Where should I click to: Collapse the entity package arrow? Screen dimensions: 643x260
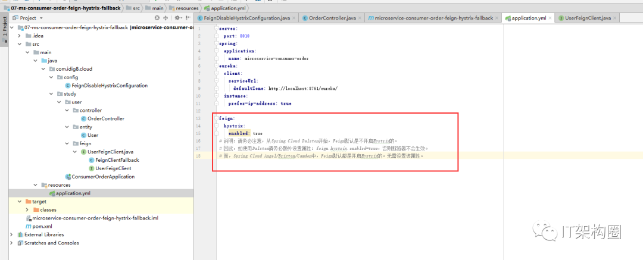(x=67, y=127)
